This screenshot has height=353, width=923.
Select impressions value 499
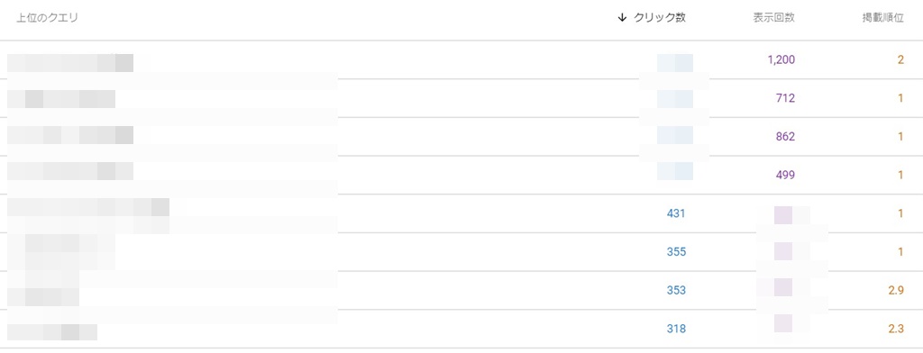click(785, 175)
